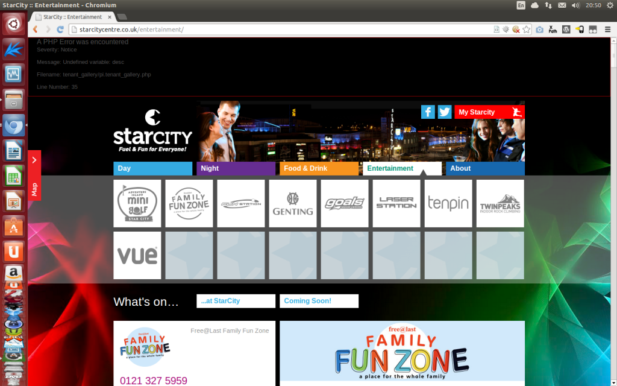Screen dimensions: 617x386
Task: Click the blocked cookies icon
Action: click(x=516, y=30)
